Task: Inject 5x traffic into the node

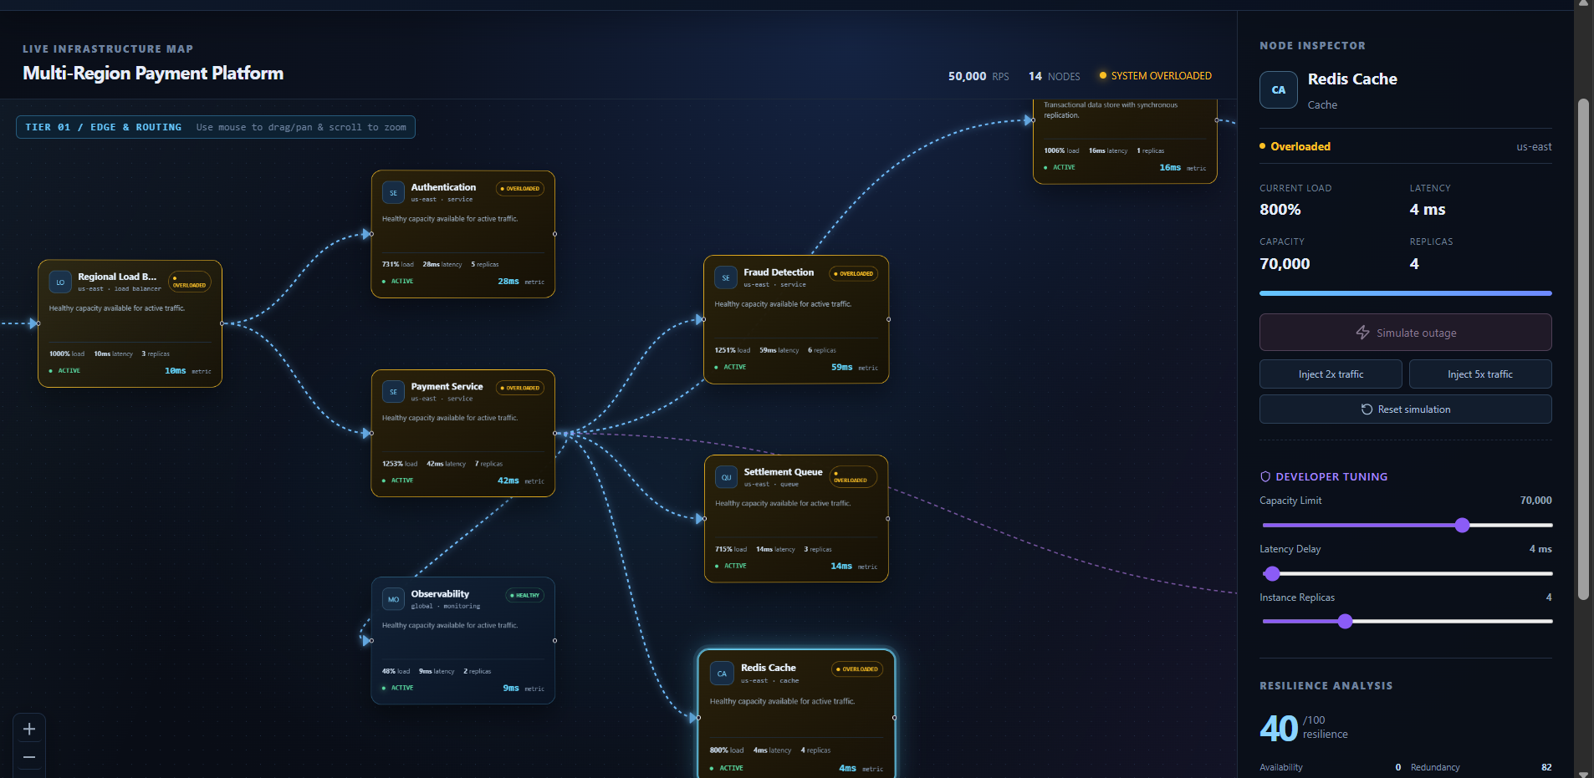Action: point(1480,374)
